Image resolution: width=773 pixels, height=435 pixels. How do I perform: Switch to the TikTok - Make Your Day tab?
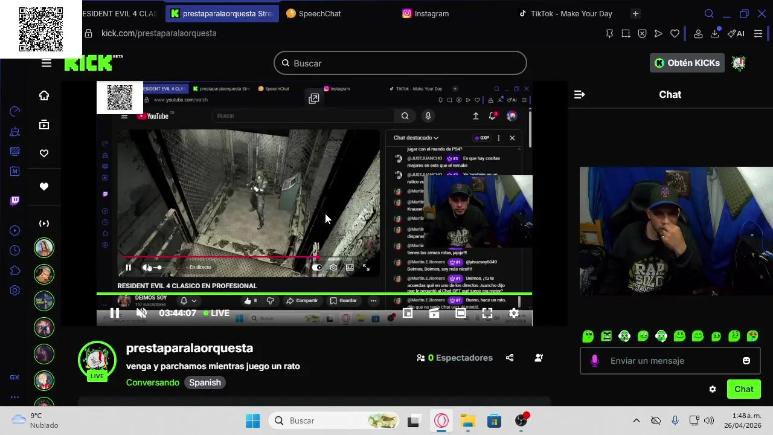pos(565,13)
